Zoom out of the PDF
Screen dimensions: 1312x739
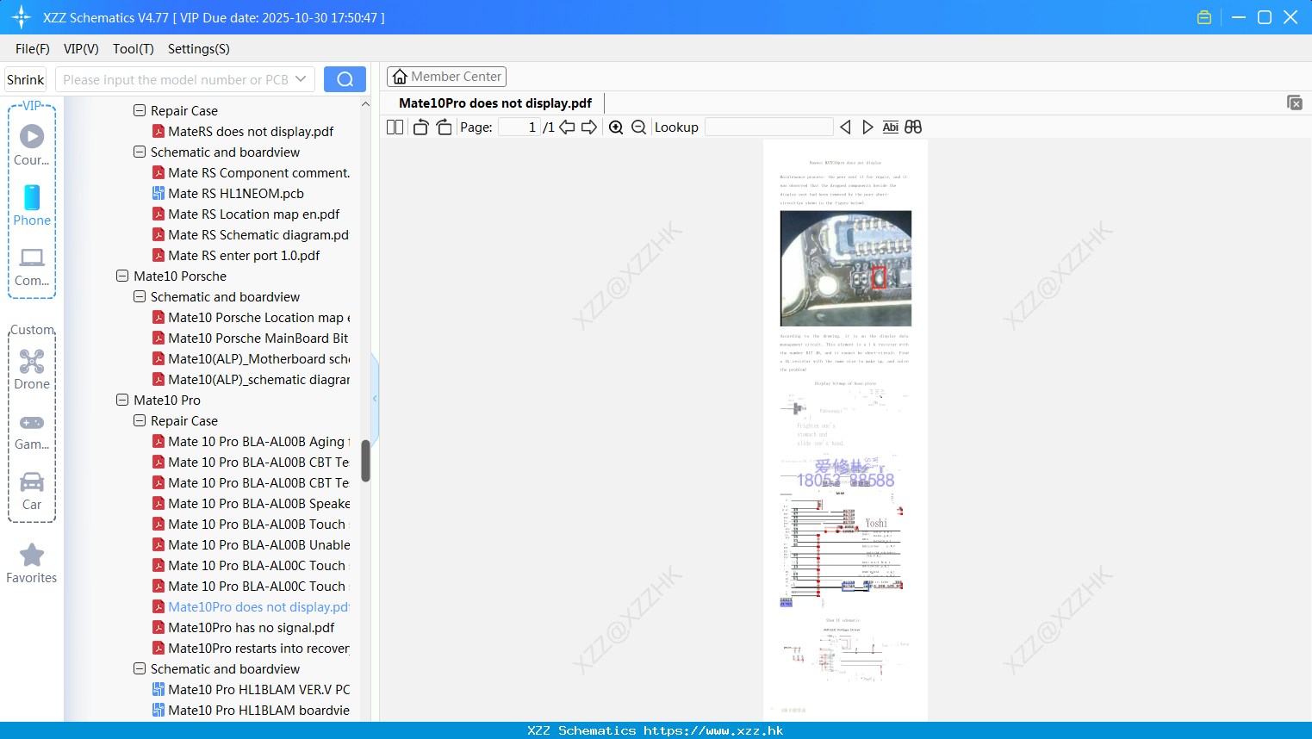coord(638,127)
